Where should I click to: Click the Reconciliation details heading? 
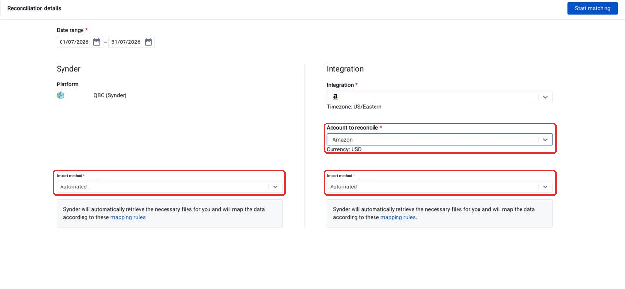click(34, 8)
